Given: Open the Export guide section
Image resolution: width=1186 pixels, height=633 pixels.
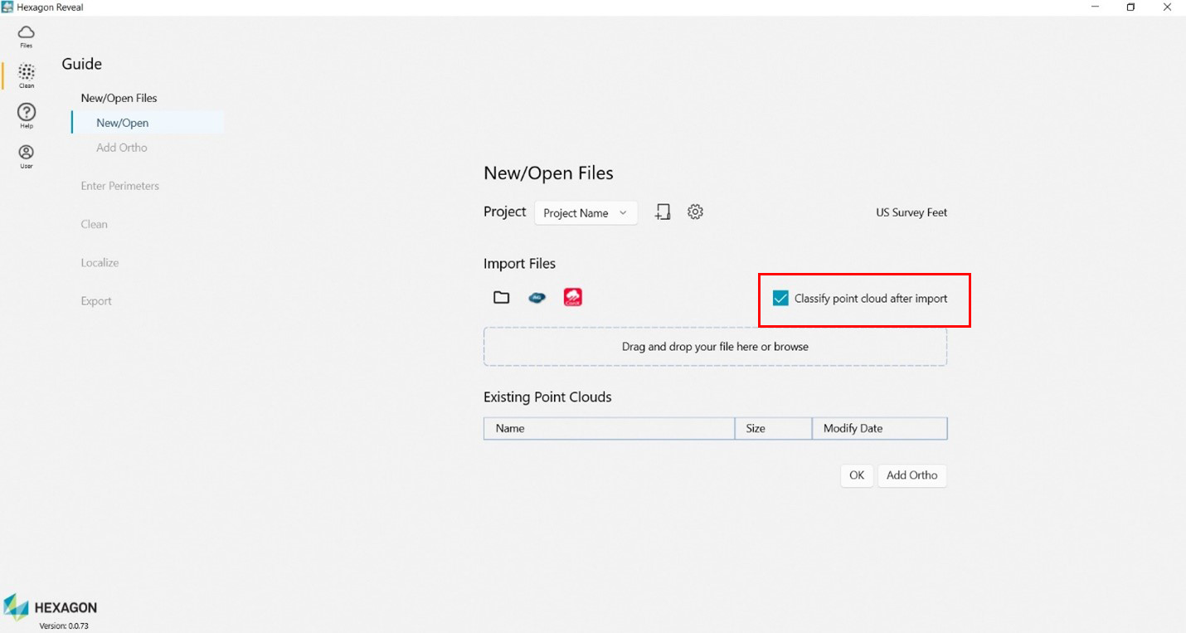Looking at the screenshot, I should pyautogui.click(x=96, y=301).
